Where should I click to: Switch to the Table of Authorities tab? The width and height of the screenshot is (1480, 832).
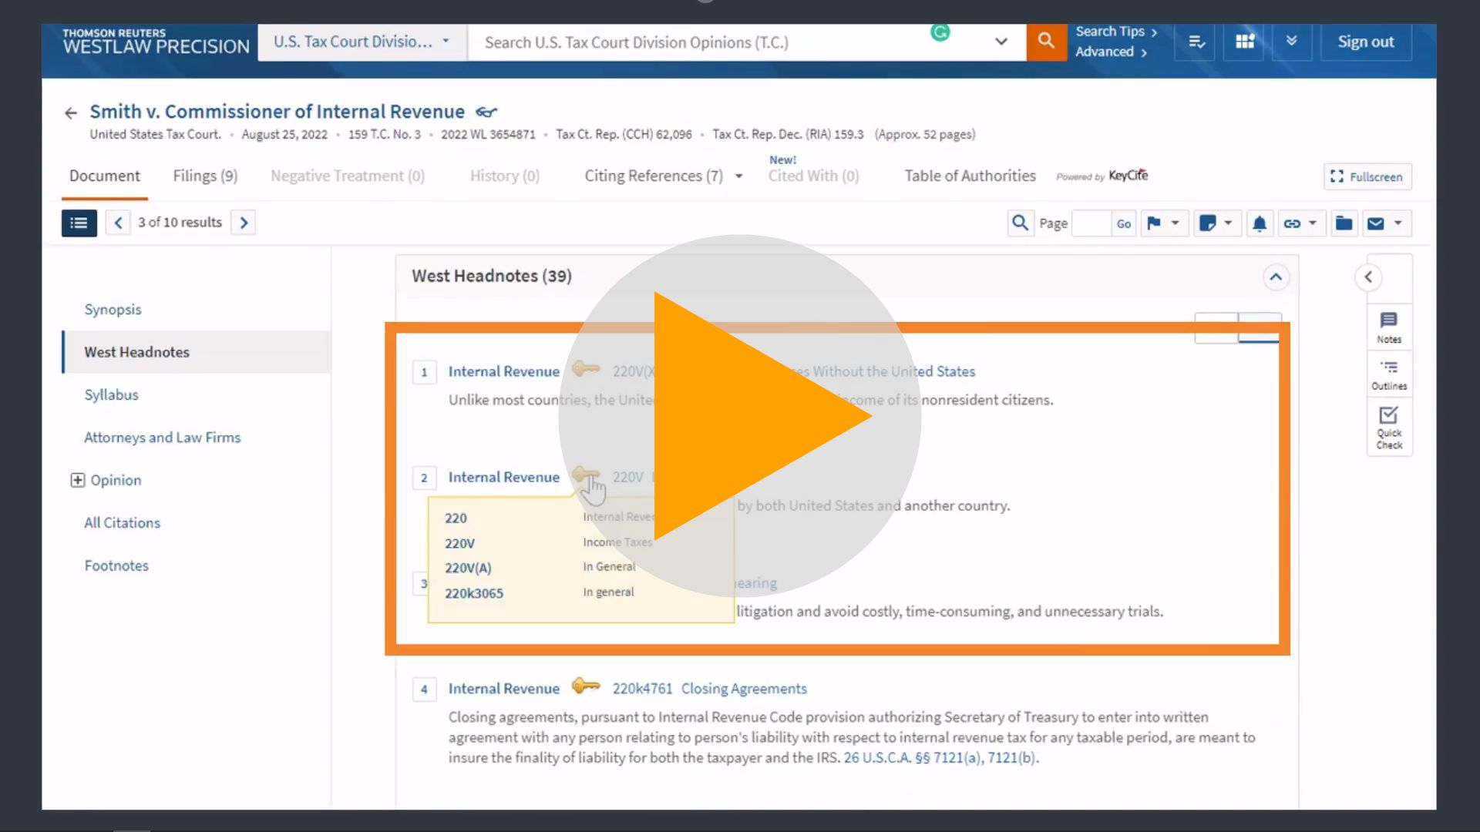(x=970, y=175)
